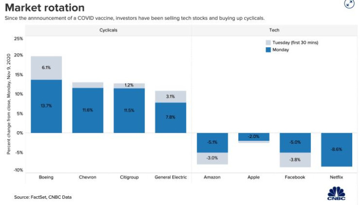Select the Tech section header

coord(274,30)
